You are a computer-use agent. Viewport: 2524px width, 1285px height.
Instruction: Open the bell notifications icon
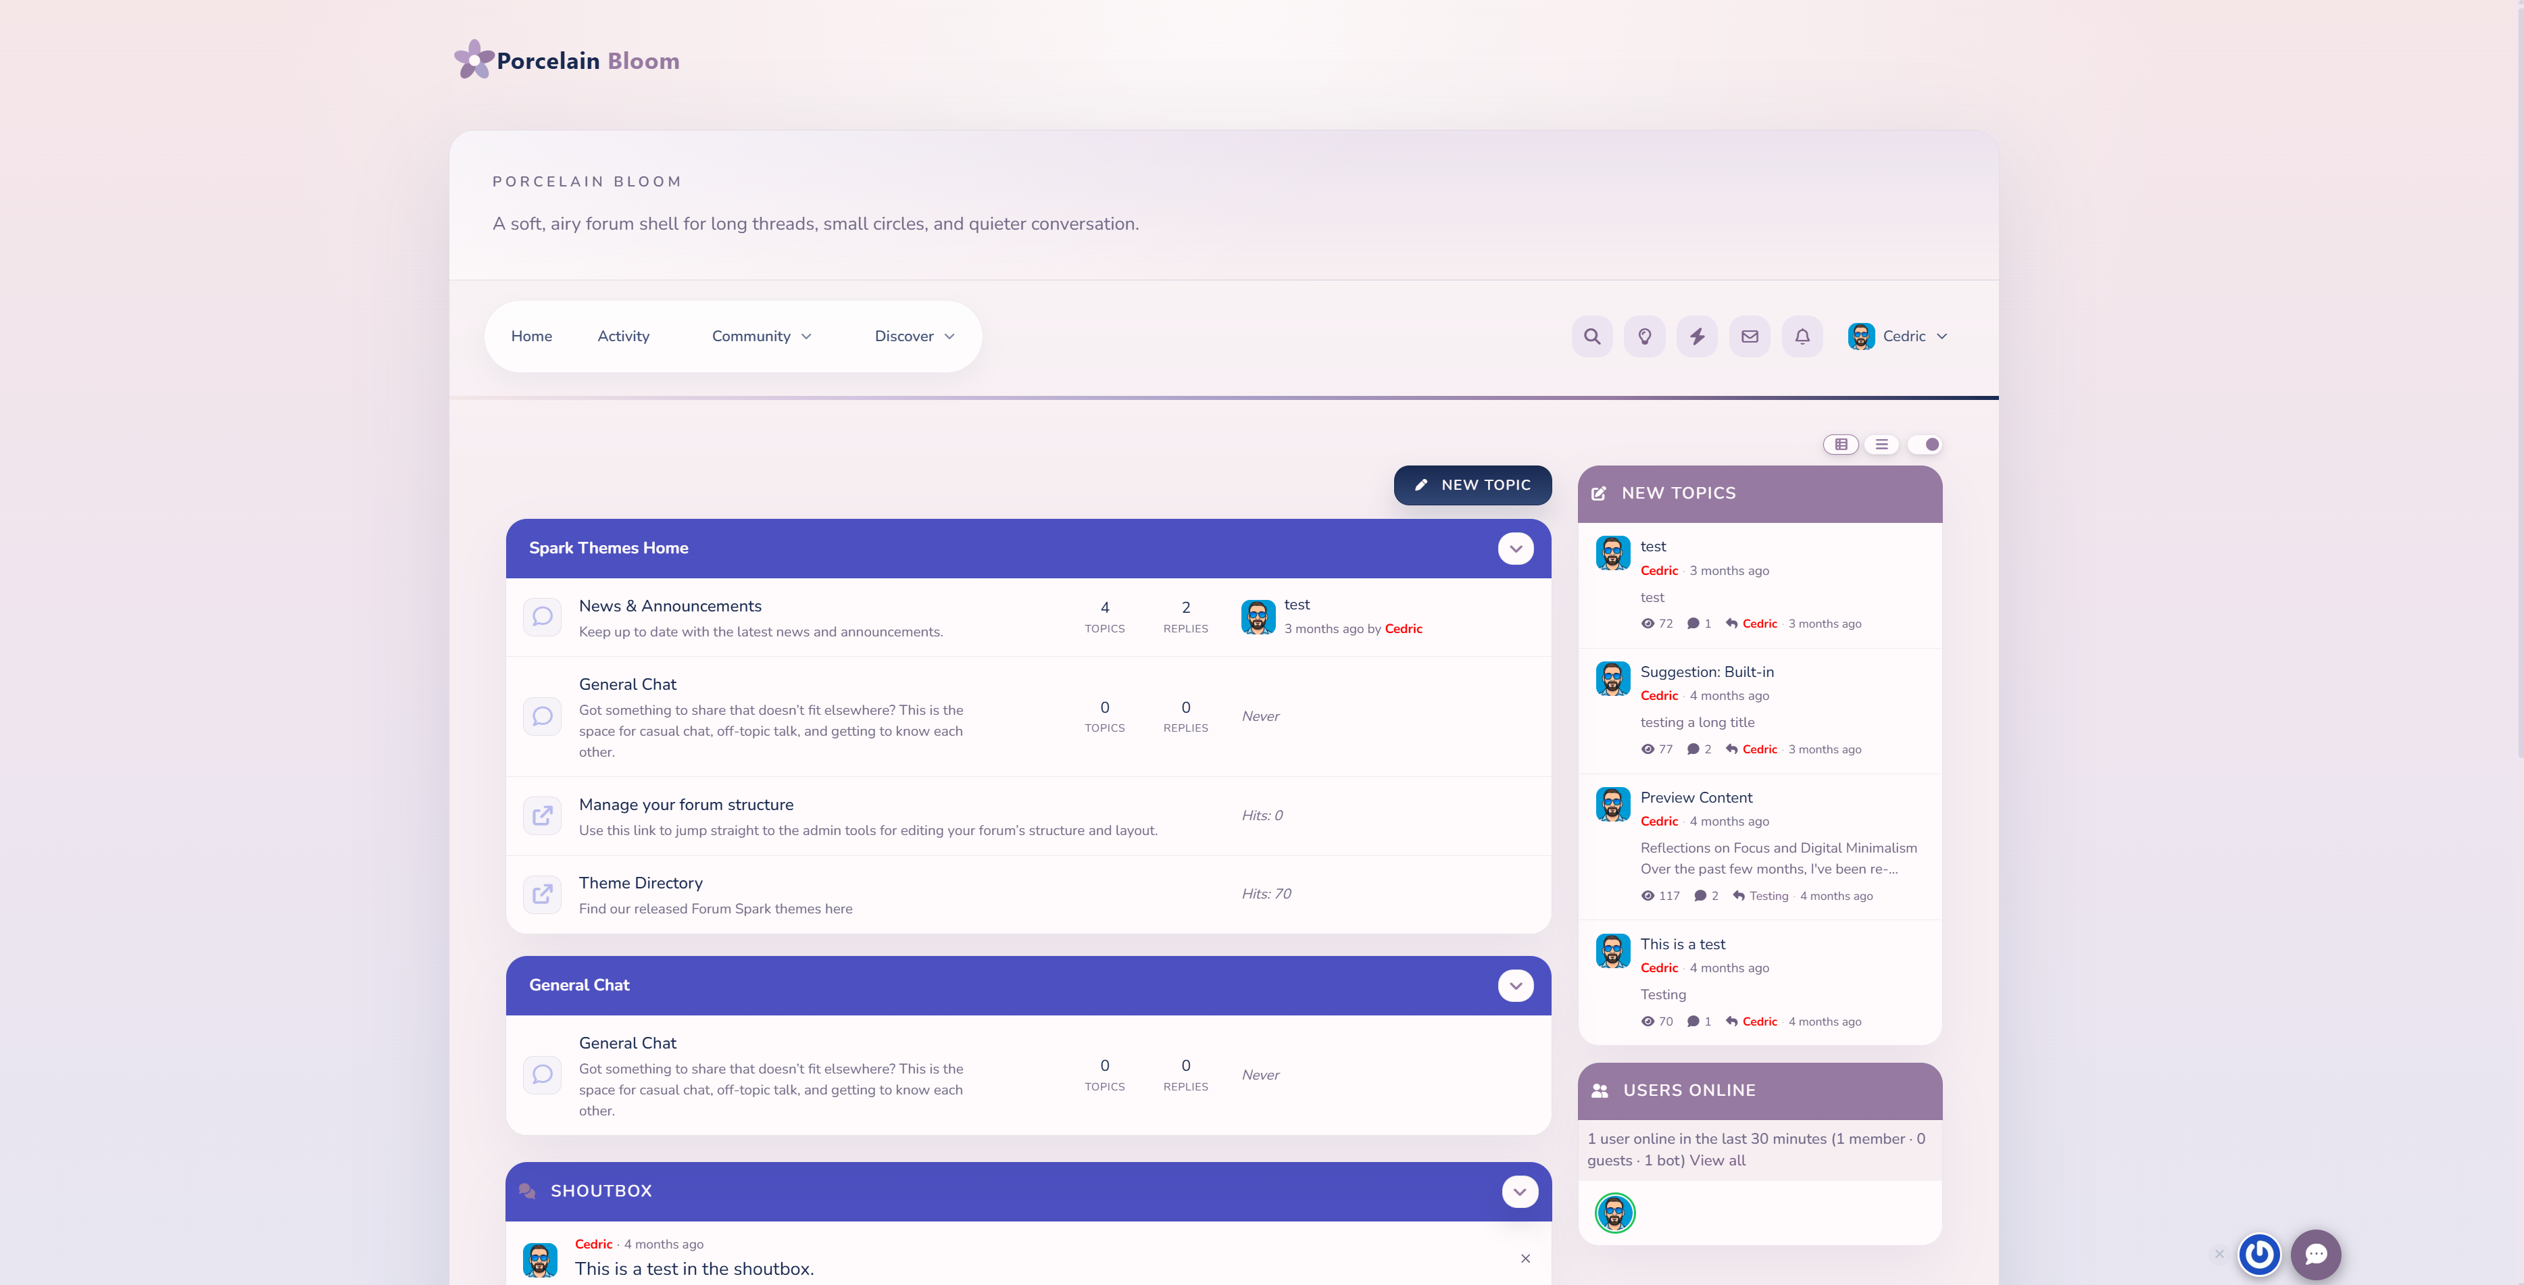point(1802,336)
